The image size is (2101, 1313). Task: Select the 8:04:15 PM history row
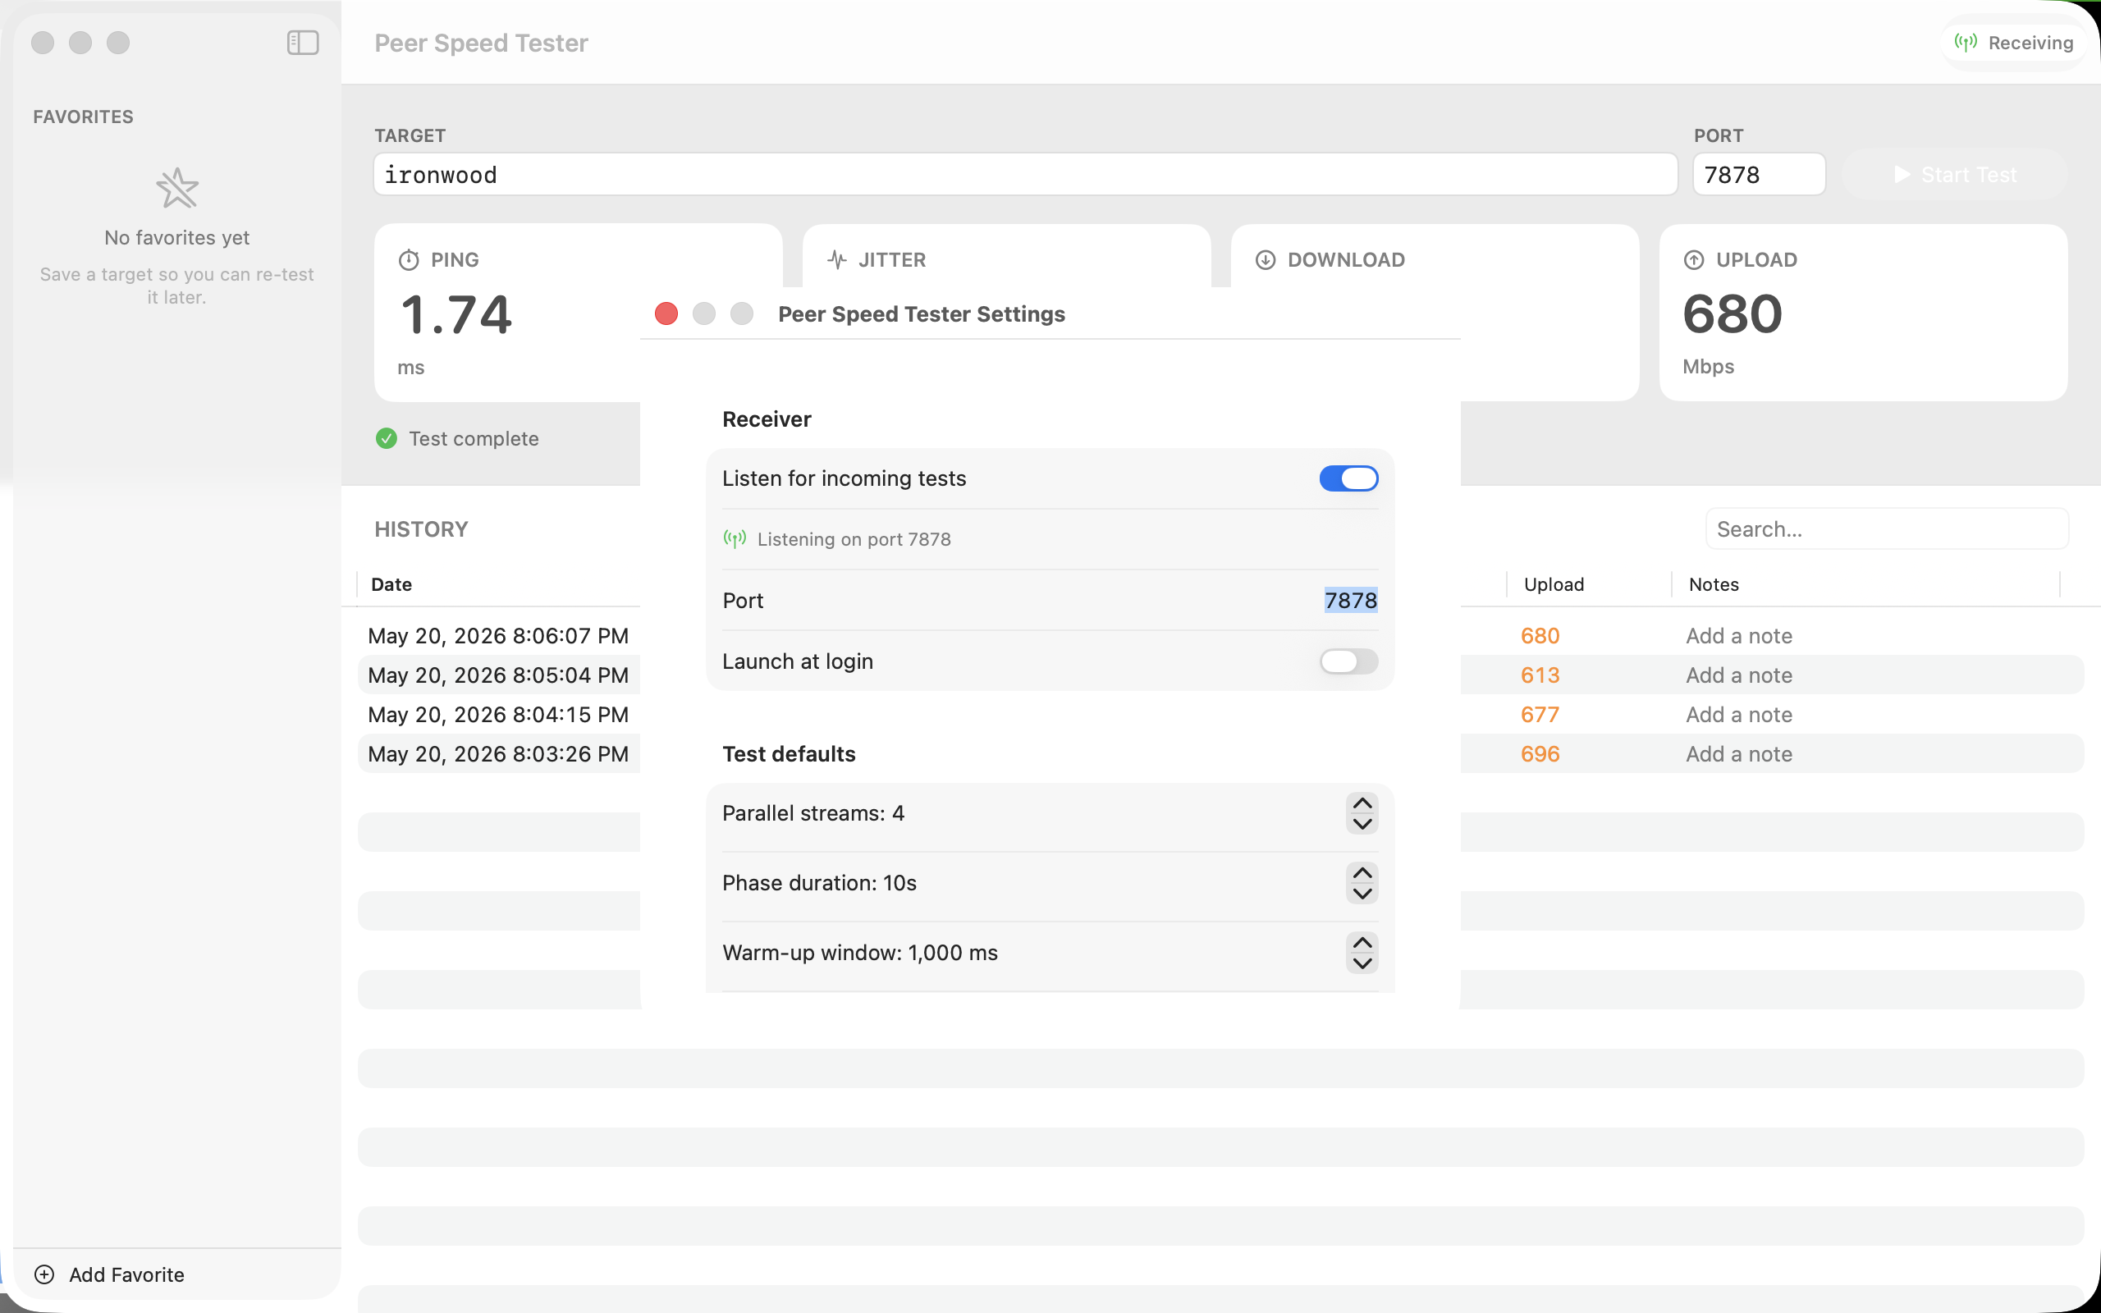[x=498, y=715]
